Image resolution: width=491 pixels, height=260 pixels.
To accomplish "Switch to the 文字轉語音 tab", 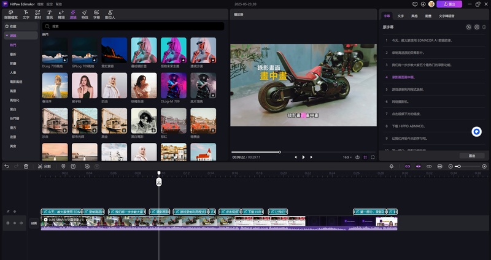I will pos(447,16).
